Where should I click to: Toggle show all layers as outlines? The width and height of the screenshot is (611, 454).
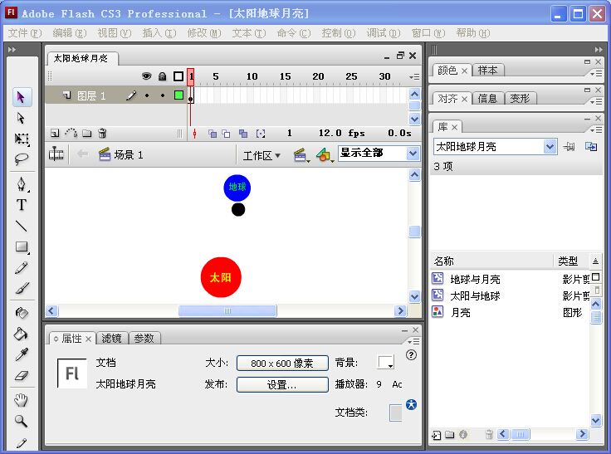pos(178,76)
